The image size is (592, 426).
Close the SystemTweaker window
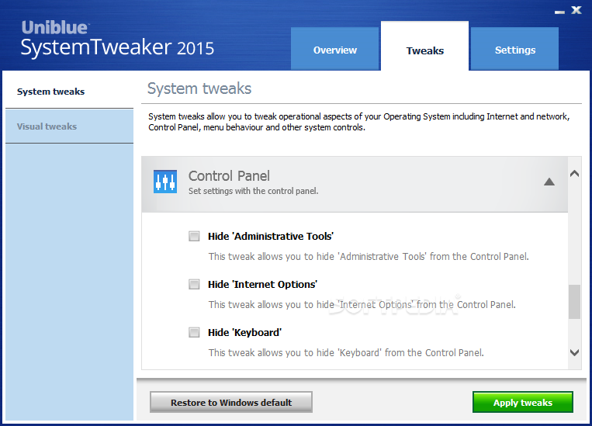pyautogui.click(x=576, y=10)
